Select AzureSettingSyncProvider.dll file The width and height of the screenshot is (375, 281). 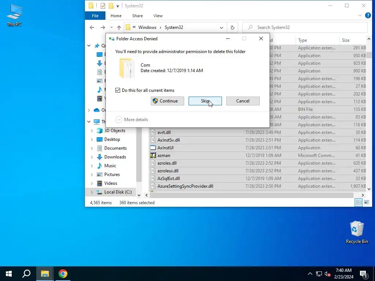click(185, 186)
